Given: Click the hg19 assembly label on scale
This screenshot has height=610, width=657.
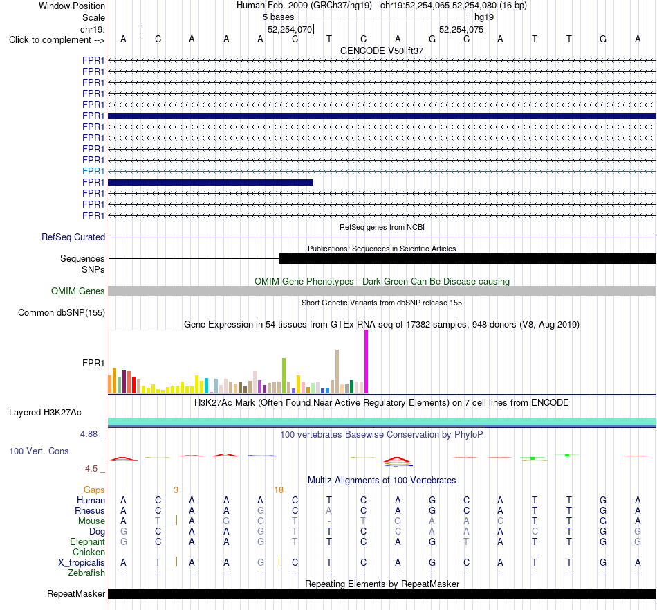Looking at the screenshot, I should tap(484, 17).
